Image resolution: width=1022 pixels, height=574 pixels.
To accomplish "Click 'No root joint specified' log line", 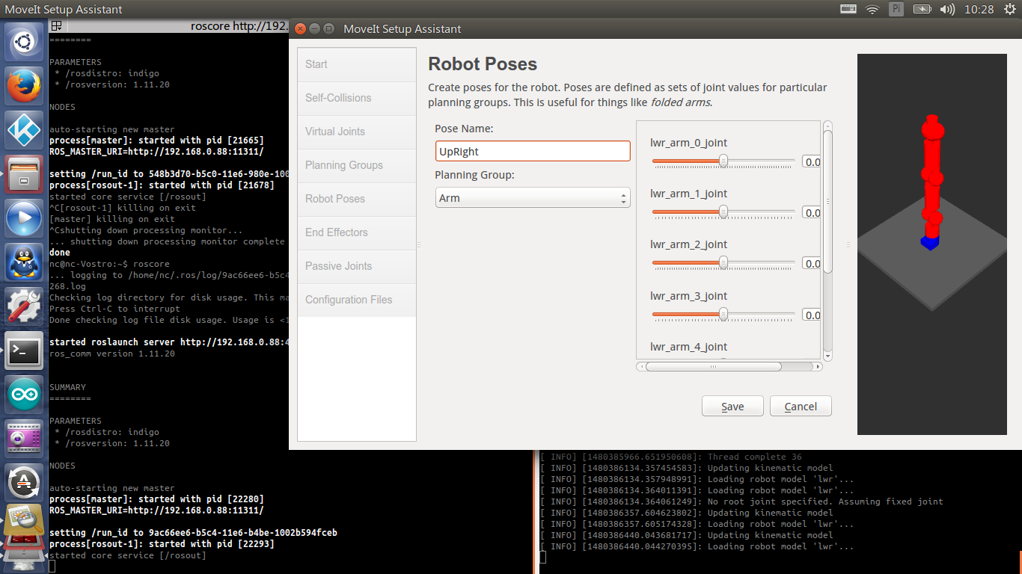I will [741, 502].
